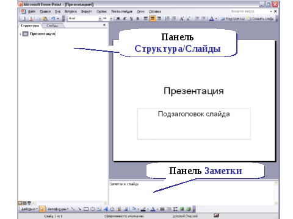Expand the Автофигуры menu
Viewport: 293px width, 219px height.
click(x=58, y=209)
